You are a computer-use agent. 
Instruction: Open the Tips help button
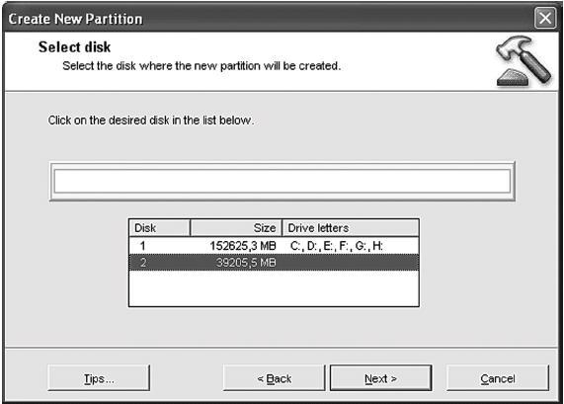(99, 378)
